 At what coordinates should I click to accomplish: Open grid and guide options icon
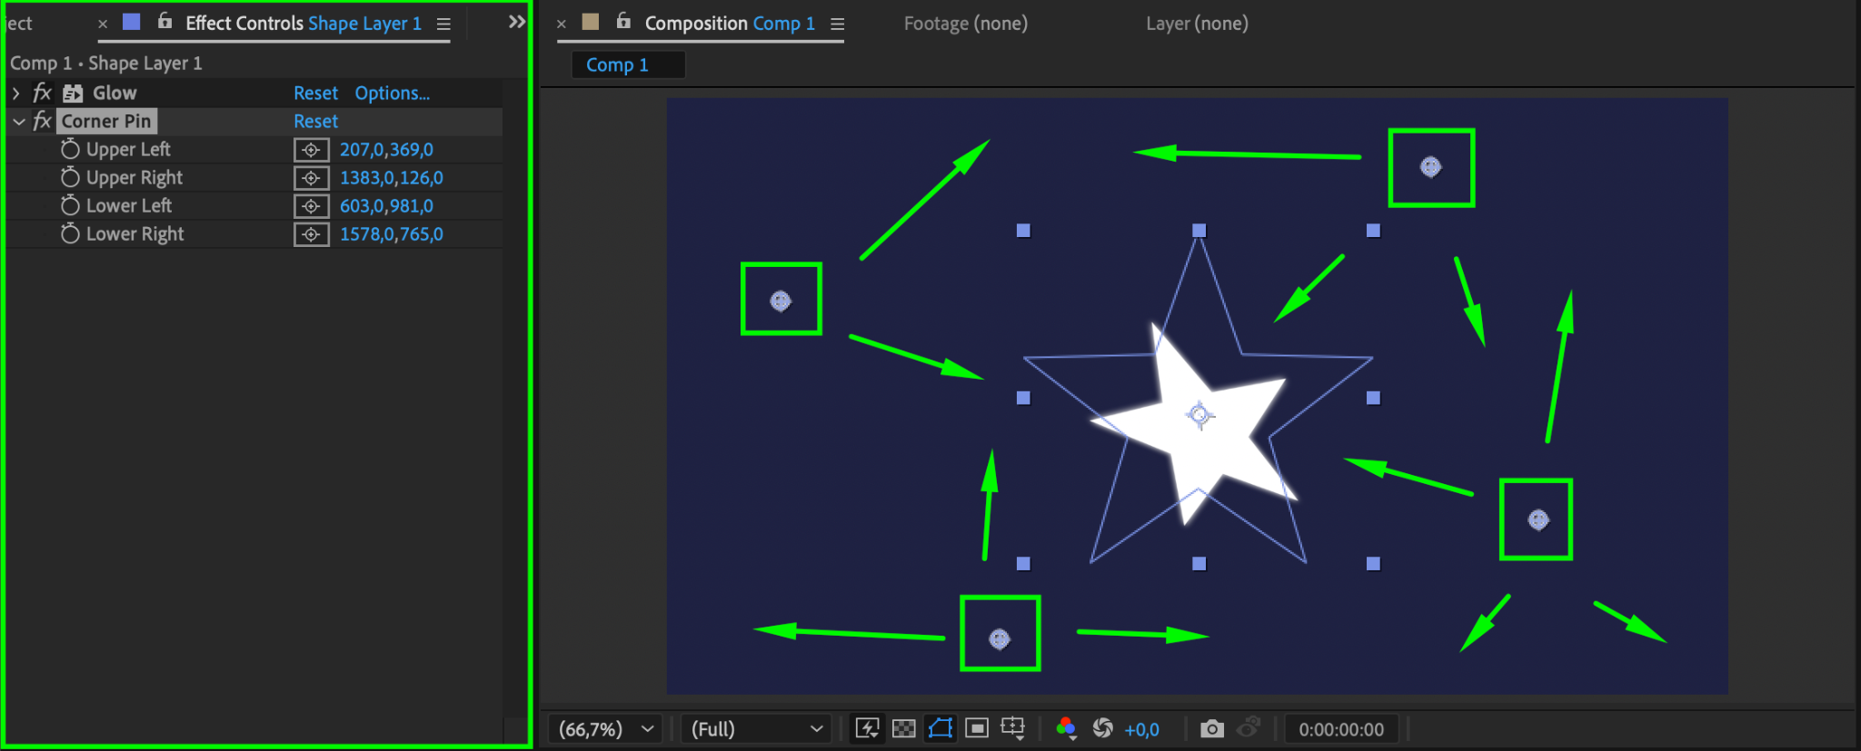[1013, 728]
